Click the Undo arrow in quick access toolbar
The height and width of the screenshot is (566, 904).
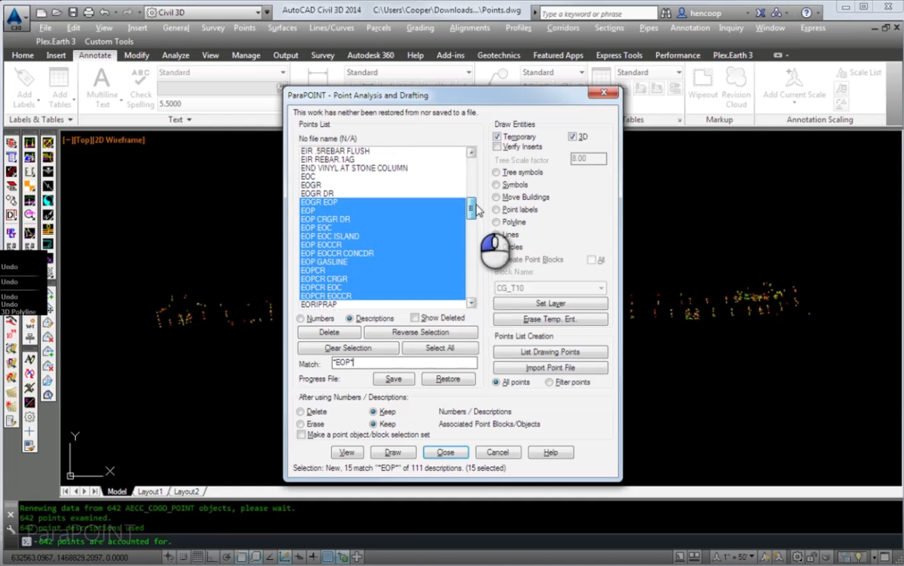105,12
